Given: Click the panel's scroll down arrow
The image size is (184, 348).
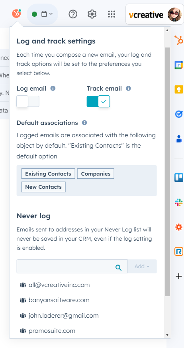Looking at the screenshot, I should [x=167, y=335].
